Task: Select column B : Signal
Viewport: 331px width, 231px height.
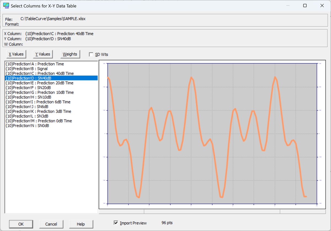Action: (51, 69)
